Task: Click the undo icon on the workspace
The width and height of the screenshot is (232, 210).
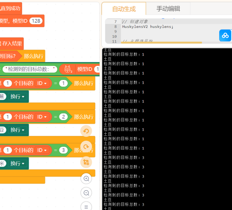Action: [86, 131]
